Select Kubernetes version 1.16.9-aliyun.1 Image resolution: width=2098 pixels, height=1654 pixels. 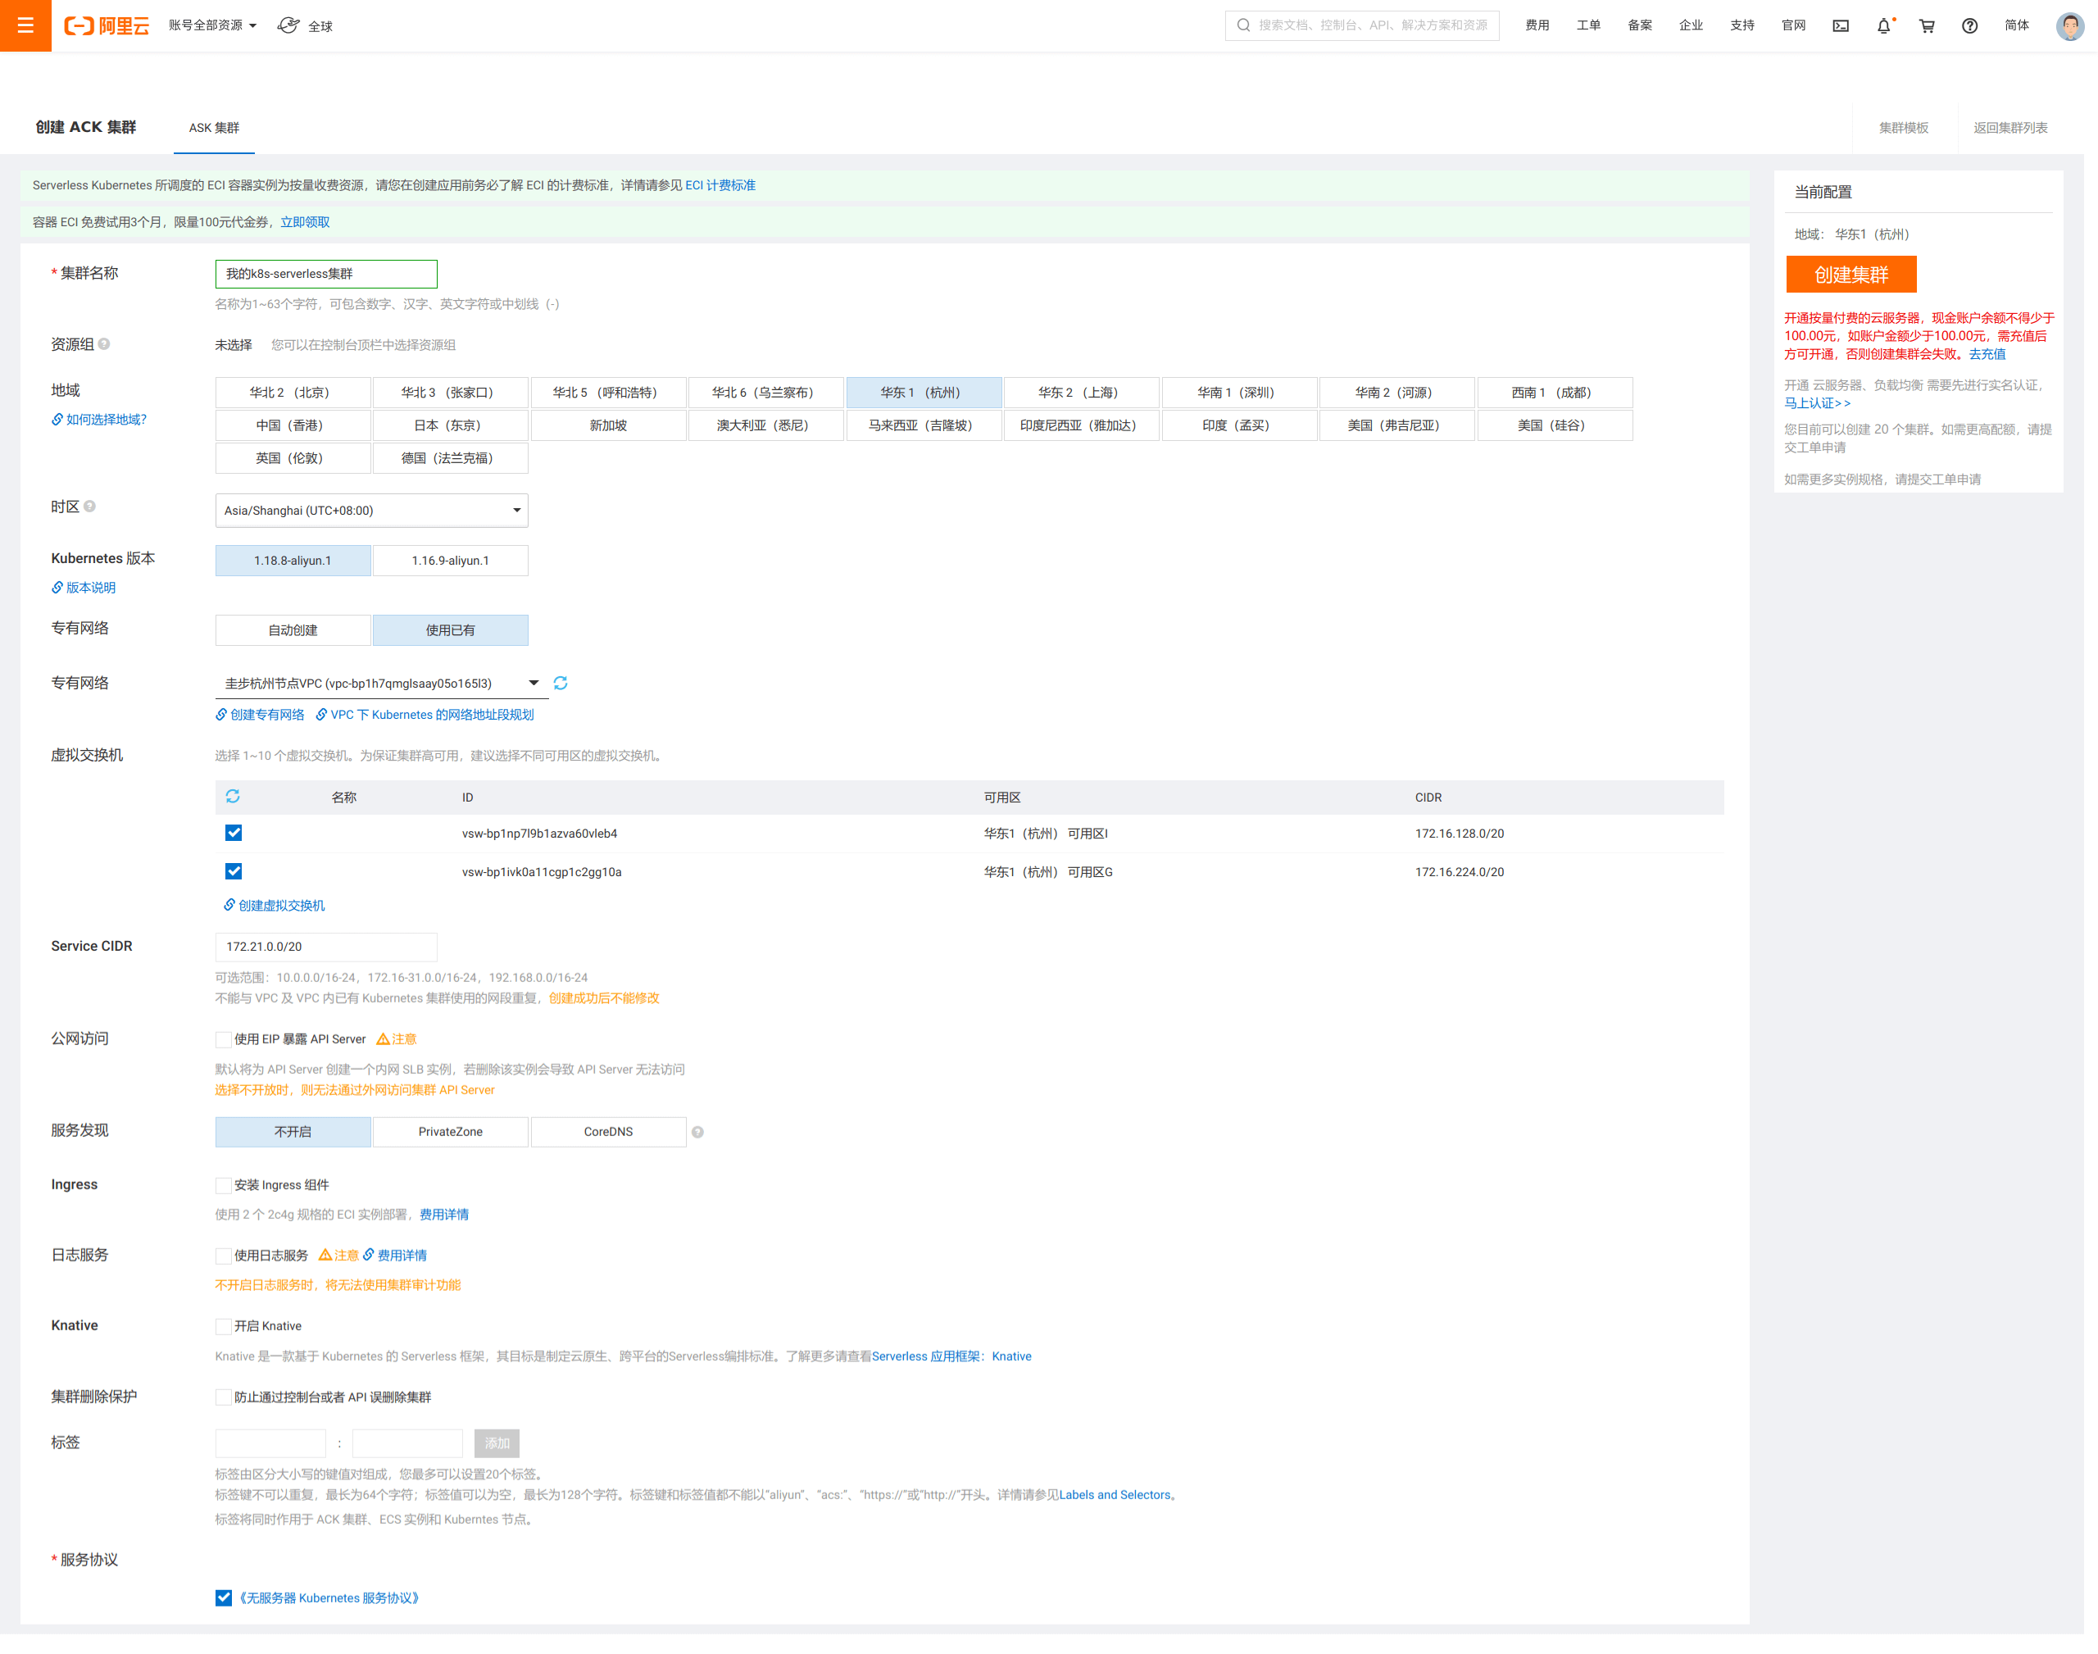(x=450, y=561)
